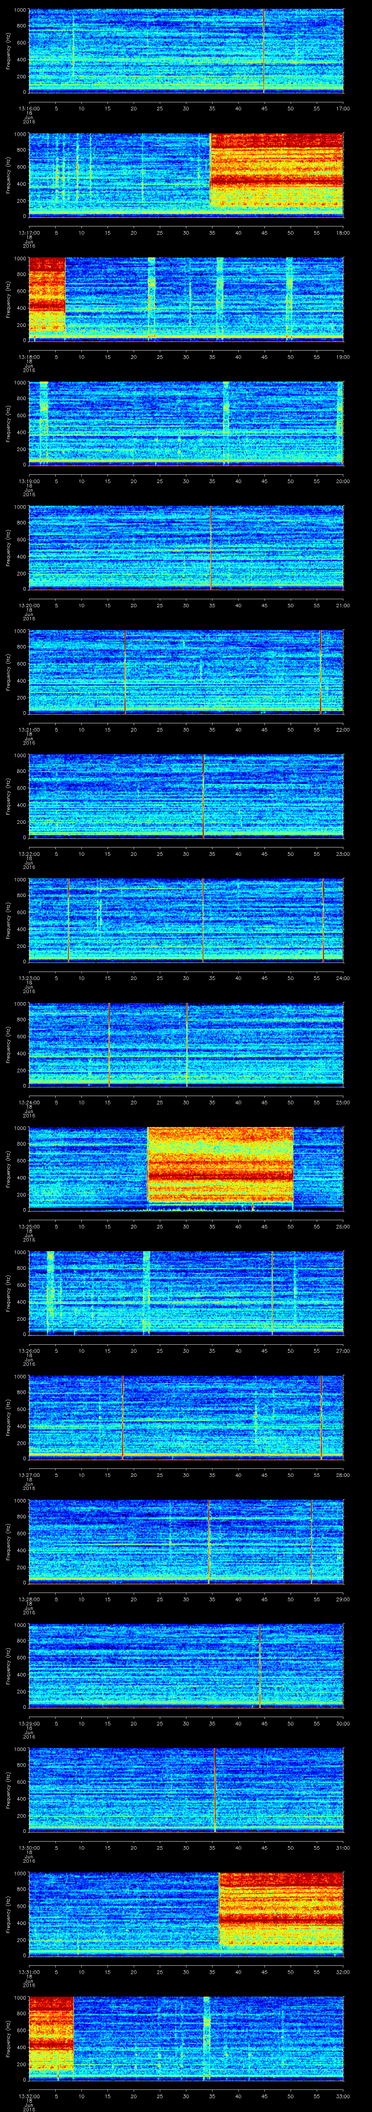This screenshot has height=2112, width=372.
Task: Click the 13:19:00 start time label
Action: (29, 480)
